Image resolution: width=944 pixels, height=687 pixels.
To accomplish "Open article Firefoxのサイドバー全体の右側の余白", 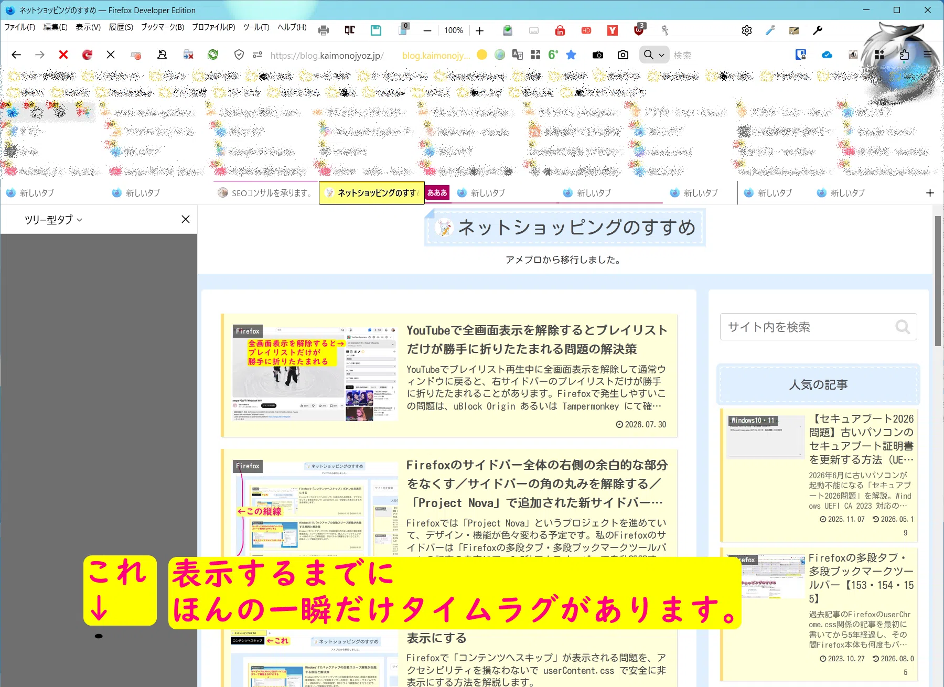I will click(x=537, y=484).
